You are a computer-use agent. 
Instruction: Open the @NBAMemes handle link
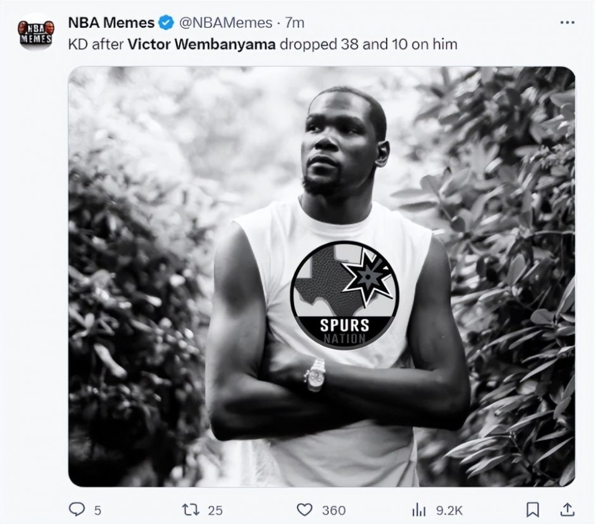(225, 23)
